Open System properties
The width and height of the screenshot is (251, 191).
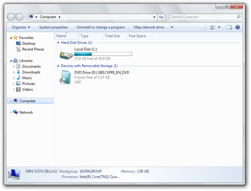pos(53,27)
